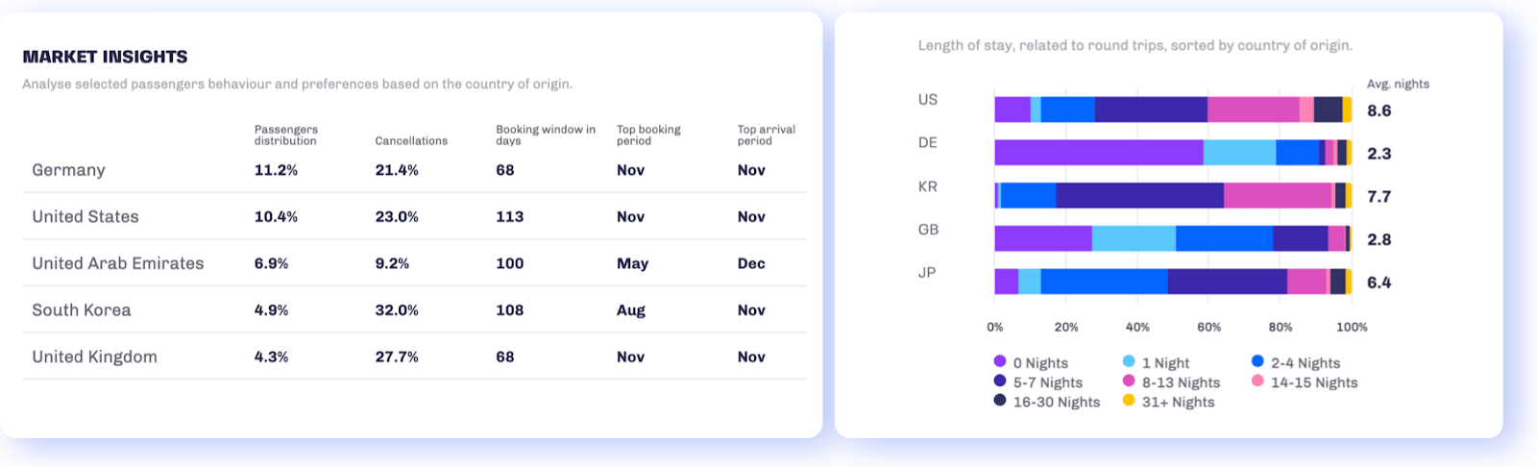Image resolution: width=1537 pixels, height=467 pixels.
Task: Click the South Korea row label
Action: [82, 310]
